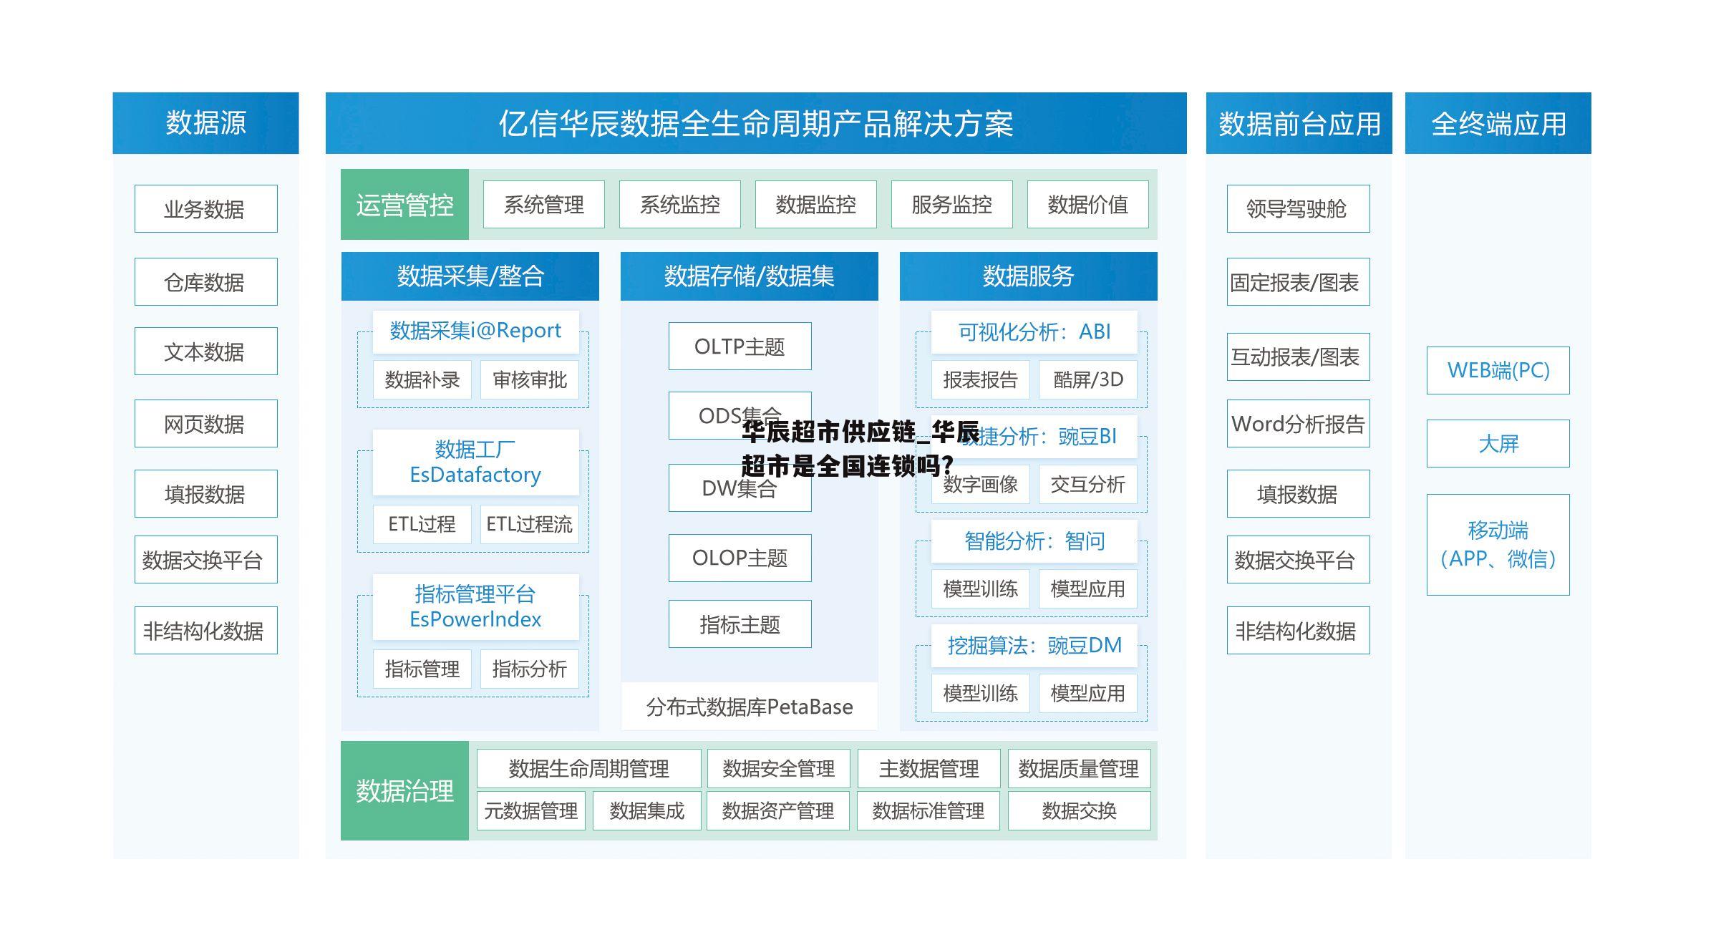Click the 业务数据 box under 数据源
This screenshot has width=1721, height=940.
[x=206, y=208]
